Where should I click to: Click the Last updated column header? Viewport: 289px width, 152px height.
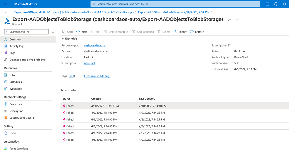click(147, 99)
